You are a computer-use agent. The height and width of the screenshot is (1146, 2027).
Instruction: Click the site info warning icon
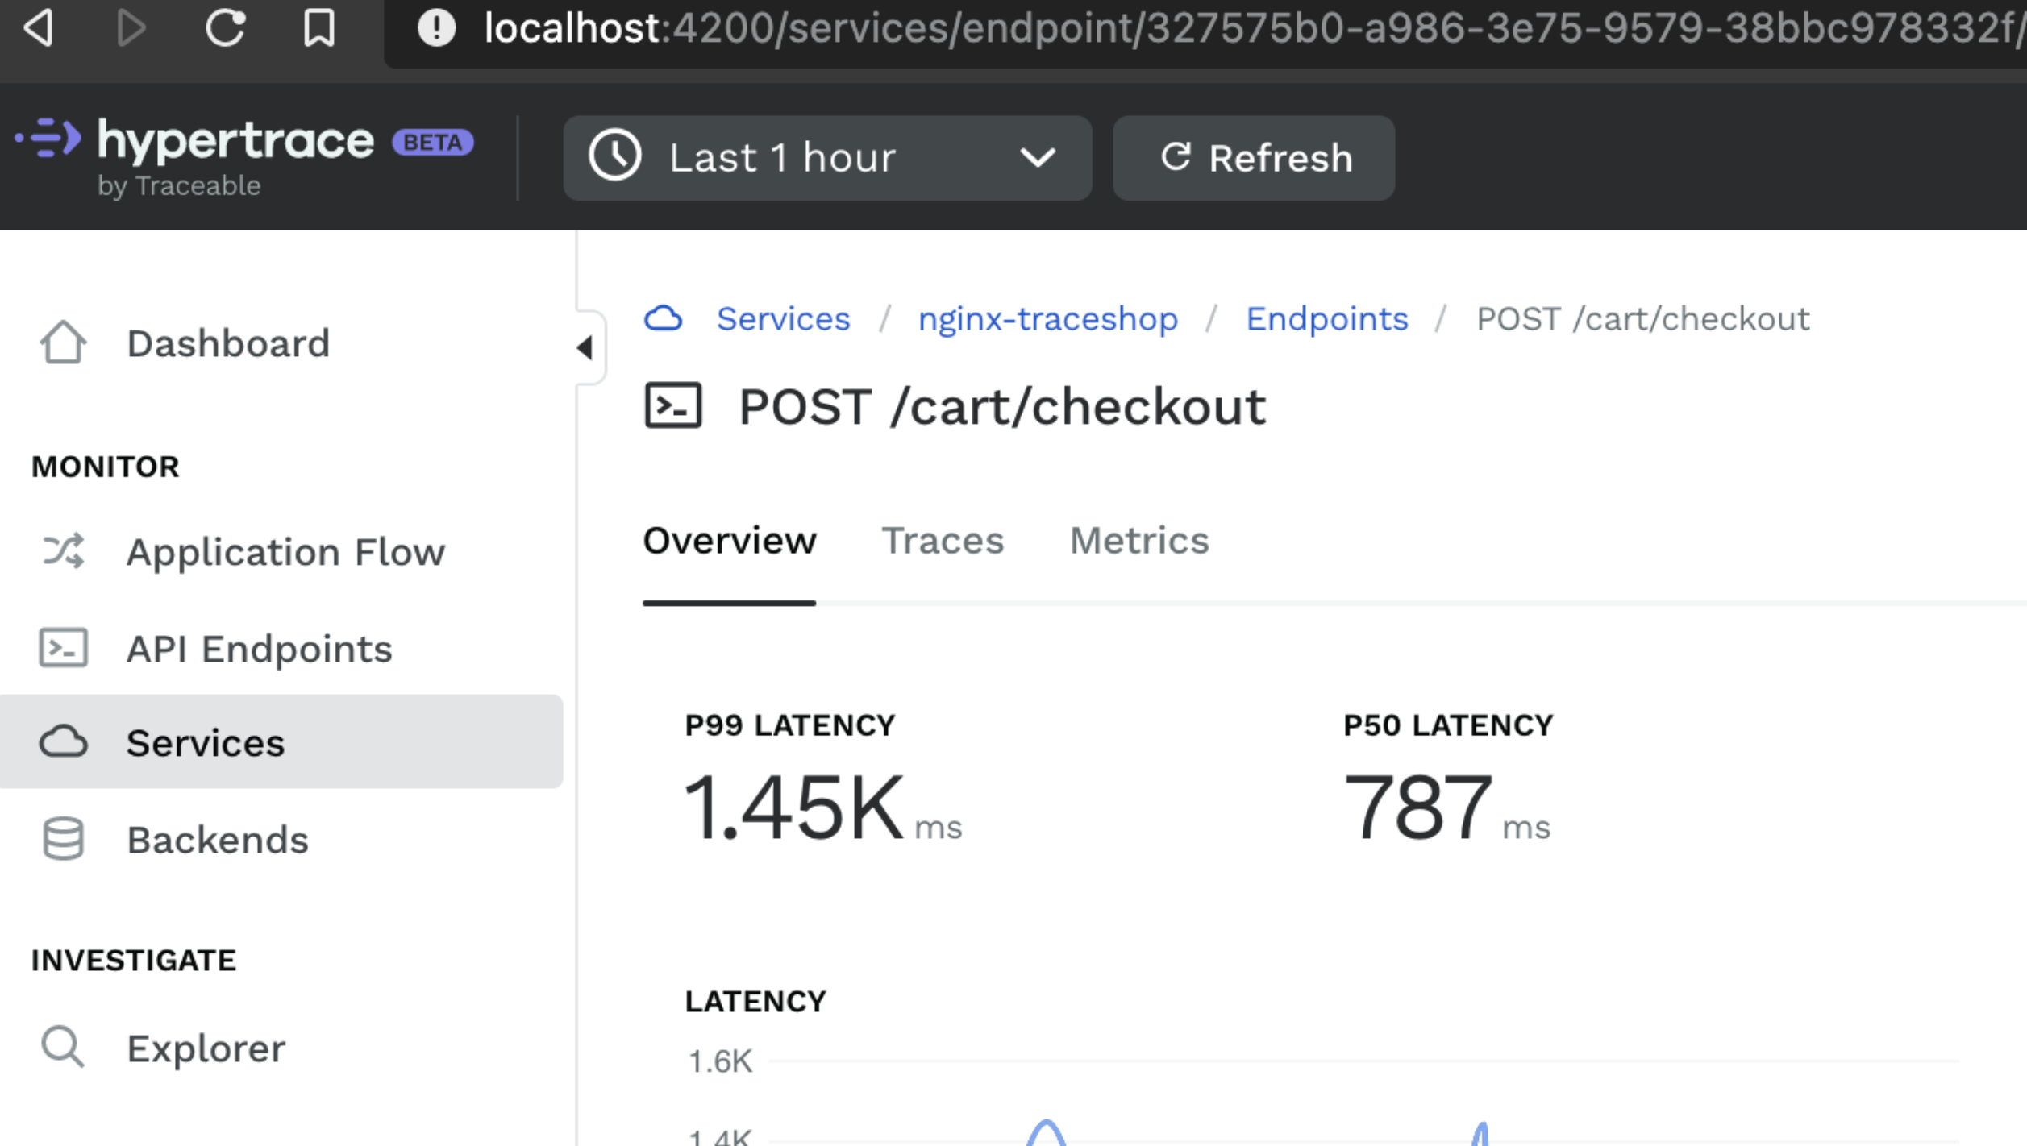436,28
